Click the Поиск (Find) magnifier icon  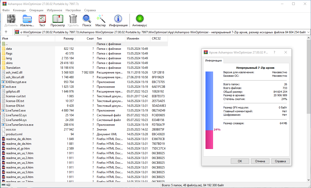pos(87,19)
